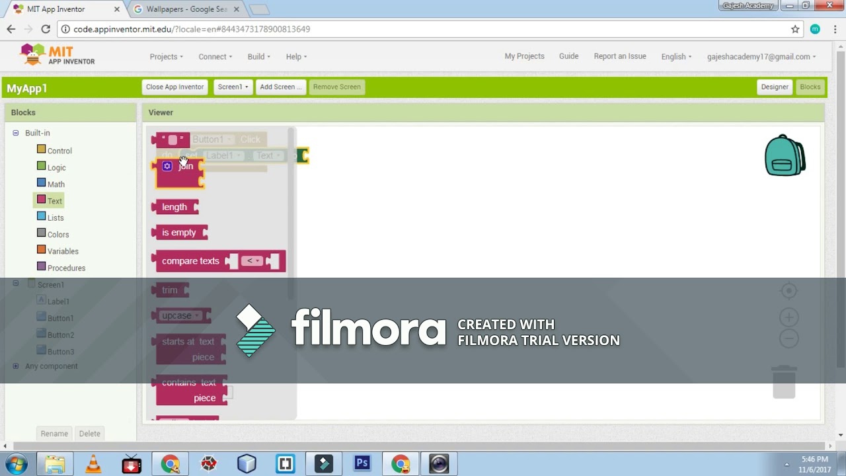Open the Projects dropdown menu
Viewport: 846px width, 476px height.
167,57
